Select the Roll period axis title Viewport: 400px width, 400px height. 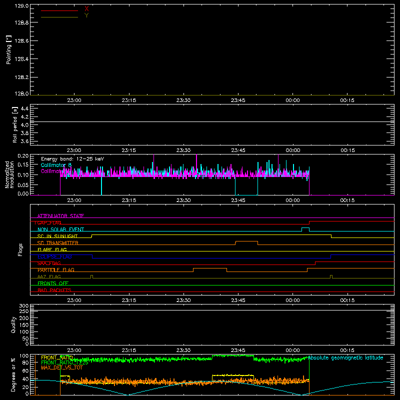[x=15, y=124]
